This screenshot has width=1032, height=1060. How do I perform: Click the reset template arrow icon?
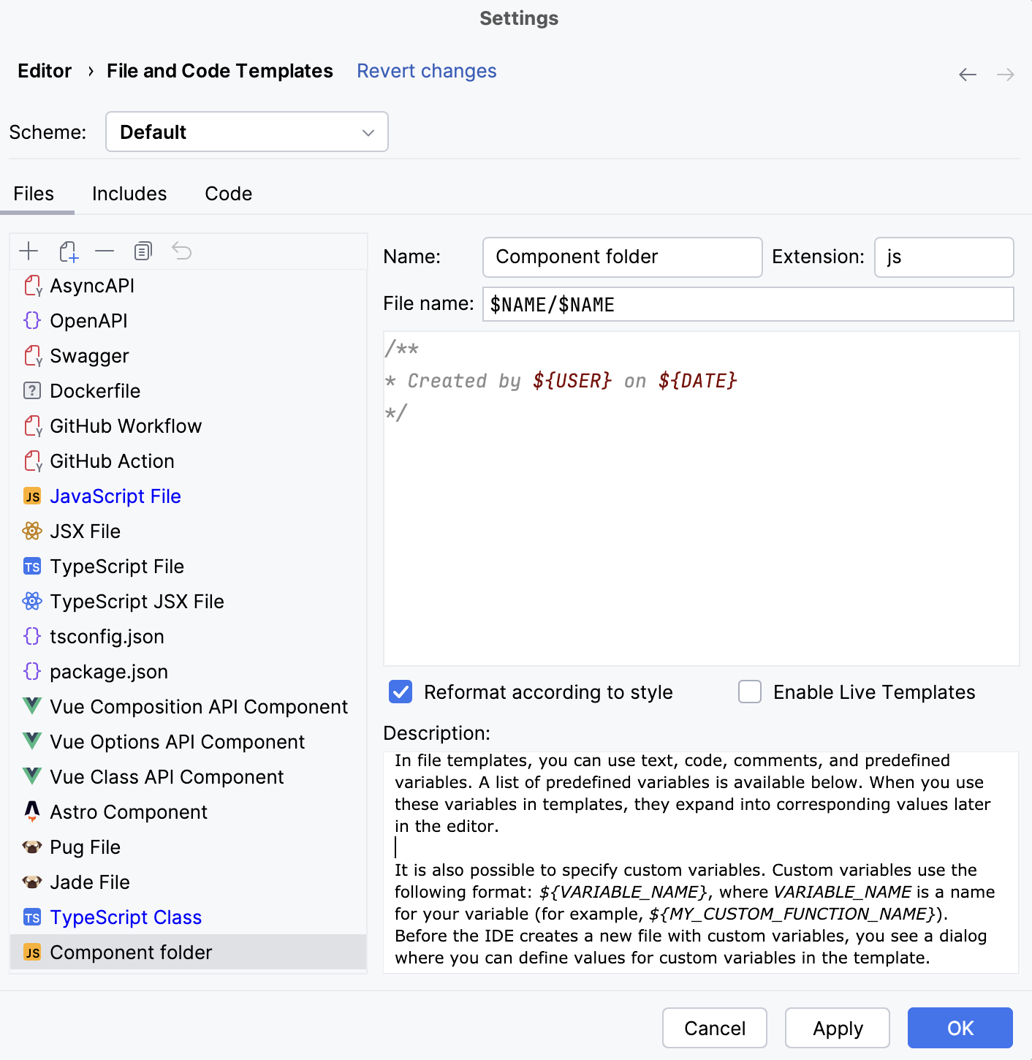point(181,251)
